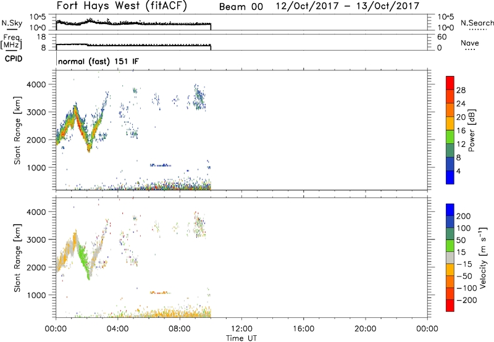Click the 'Nave' legend label
The image size is (494, 342).
[x=469, y=43]
